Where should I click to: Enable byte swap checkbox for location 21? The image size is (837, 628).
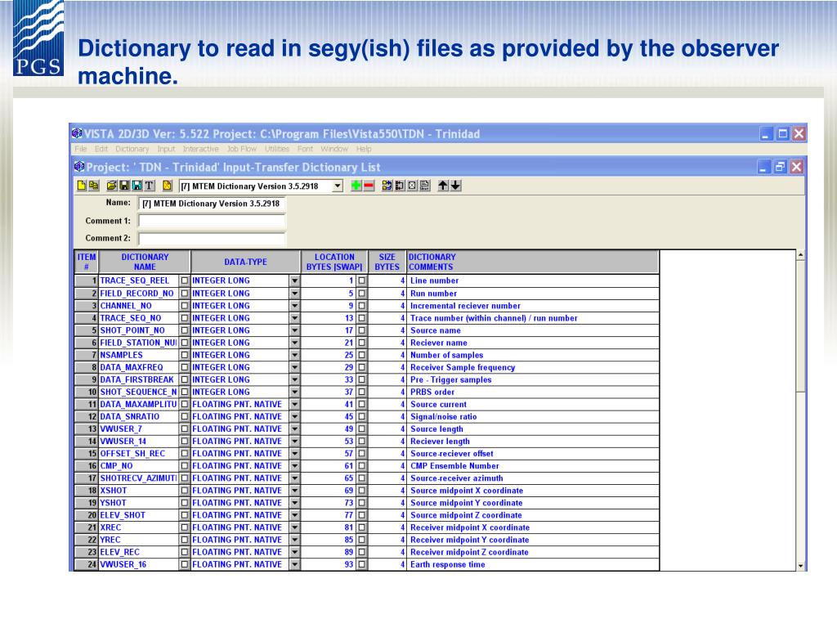pos(362,343)
